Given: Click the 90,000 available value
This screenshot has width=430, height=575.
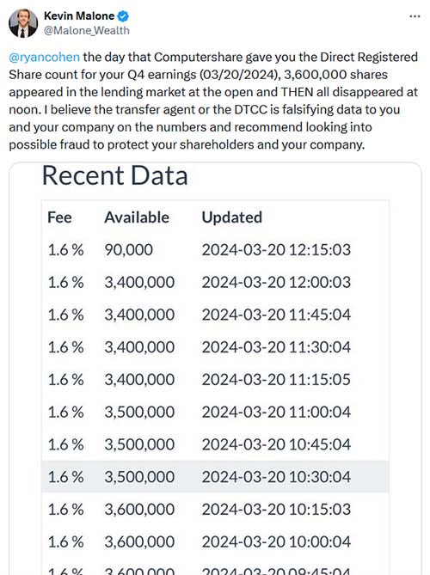Looking at the screenshot, I should point(129,250).
